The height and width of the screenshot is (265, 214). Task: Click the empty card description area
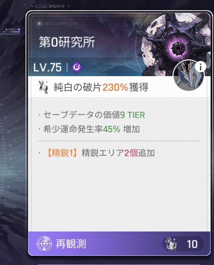[x=119, y=194]
